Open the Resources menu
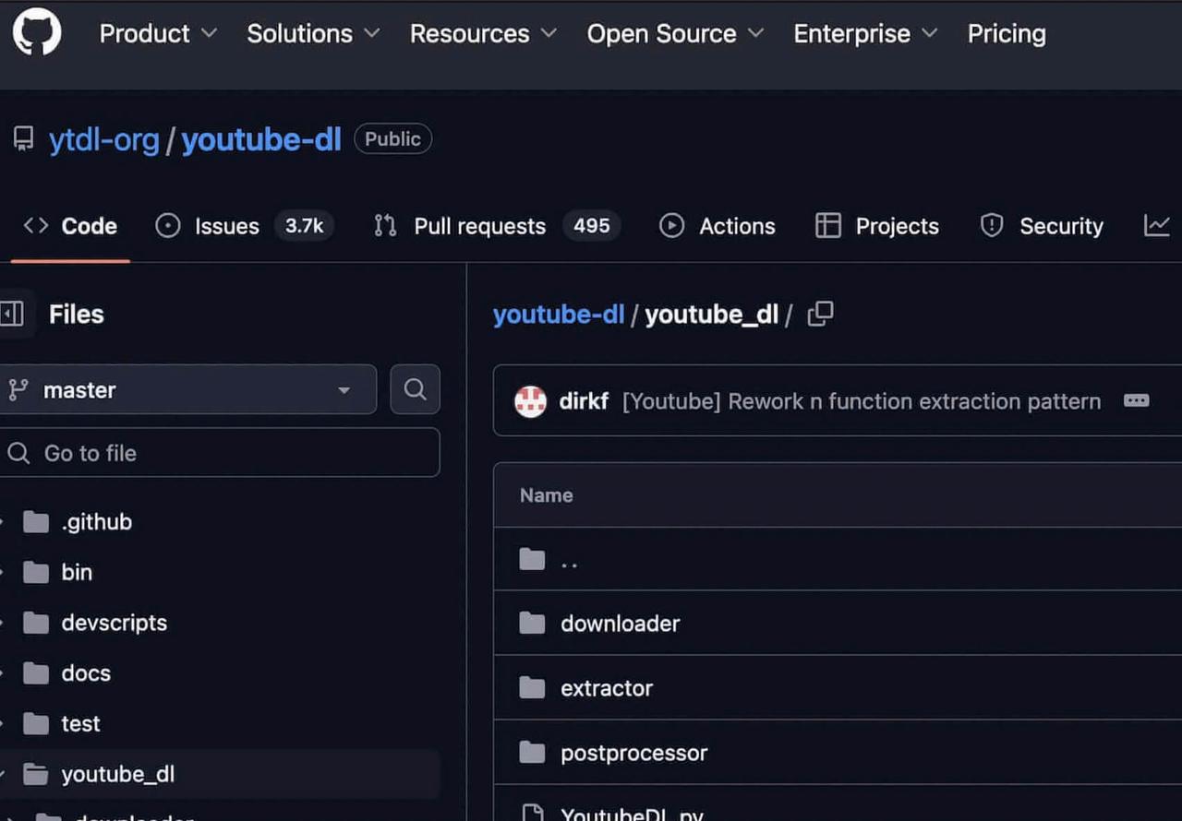1182x821 pixels. tap(483, 34)
